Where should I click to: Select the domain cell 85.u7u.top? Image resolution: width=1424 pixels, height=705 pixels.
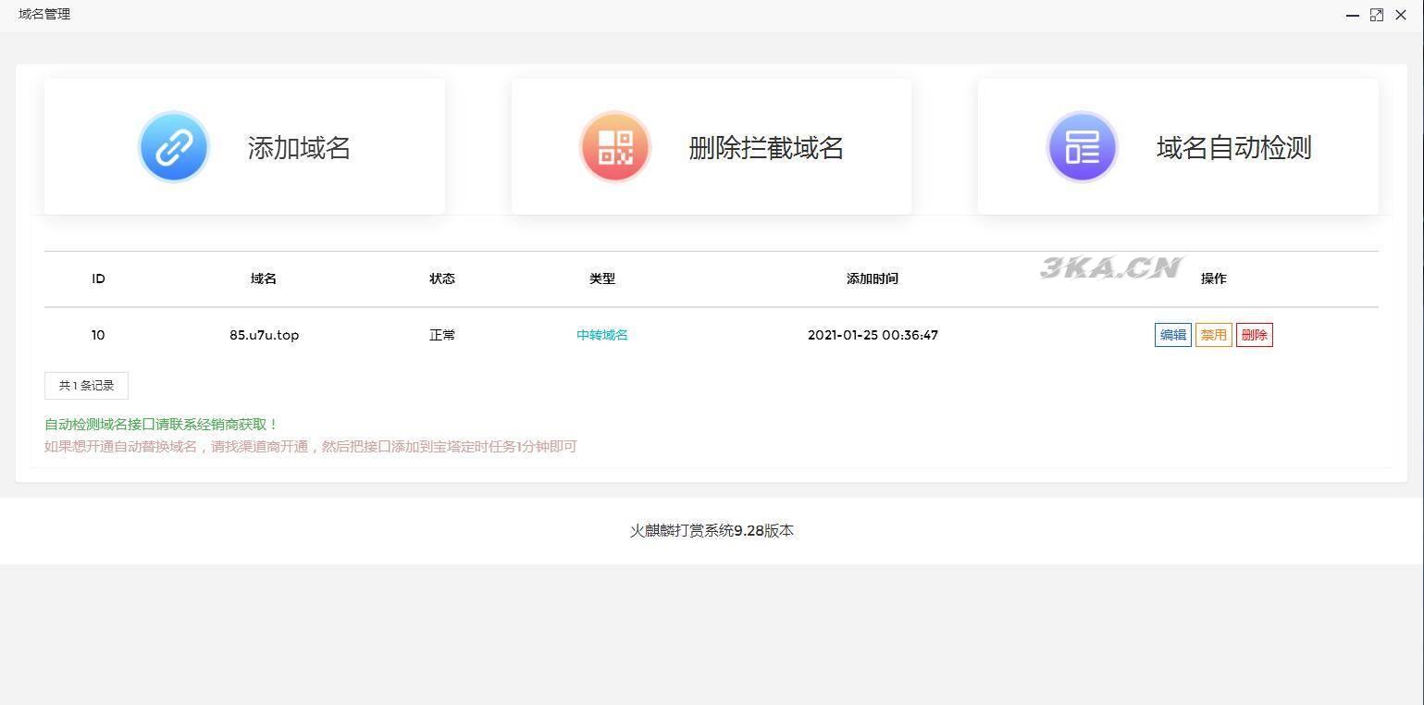pos(265,335)
